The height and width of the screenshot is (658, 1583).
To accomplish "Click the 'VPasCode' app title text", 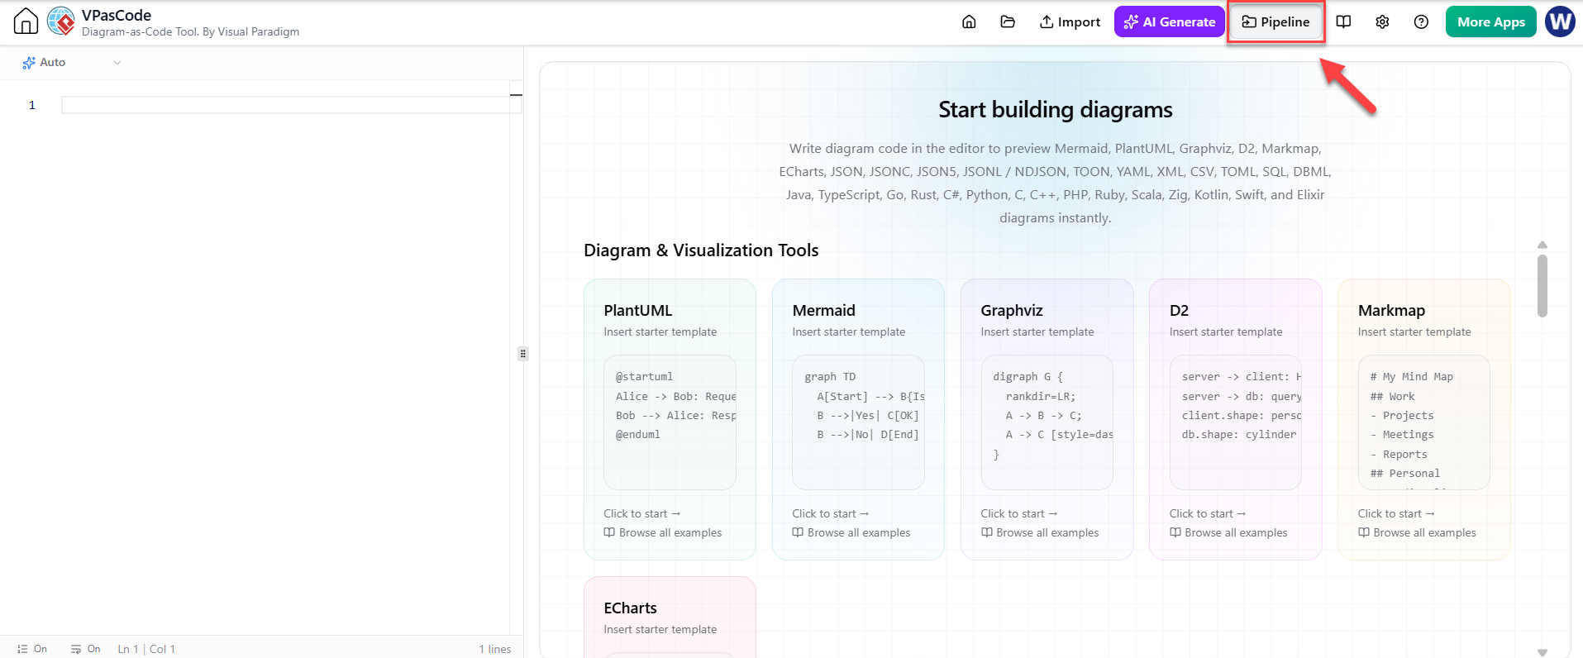I will pyautogui.click(x=117, y=15).
